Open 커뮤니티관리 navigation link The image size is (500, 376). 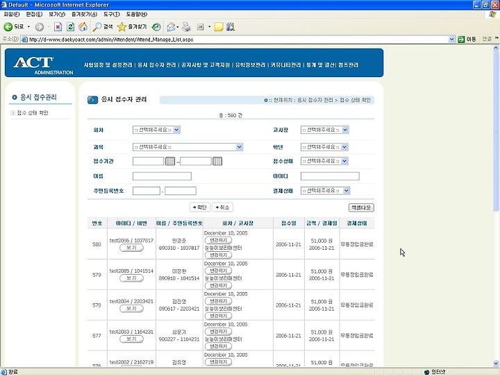(285, 65)
